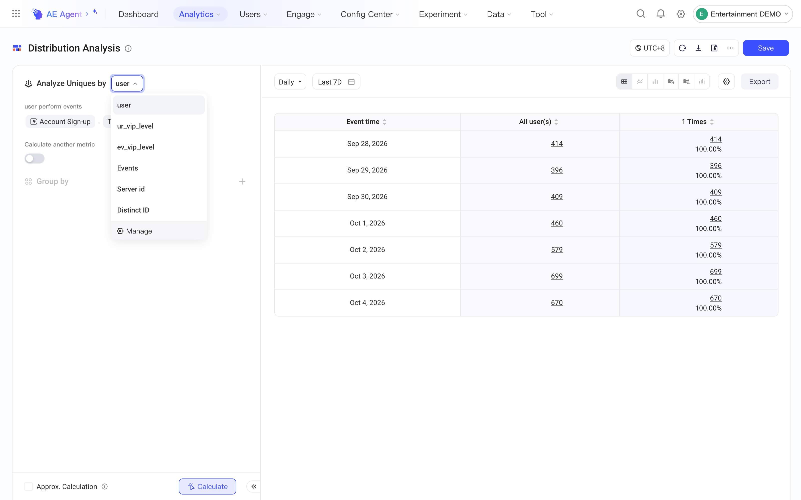Open global settings gear in top bar
The height and width of the screenshot is (500, 801).
[681, 14]
